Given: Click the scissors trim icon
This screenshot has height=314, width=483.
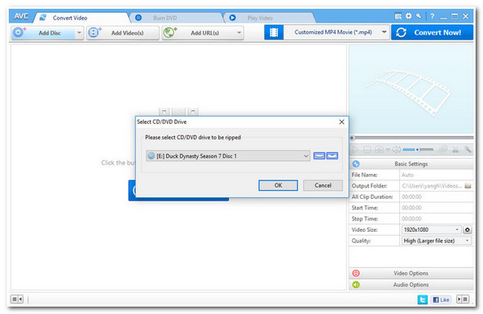Looking at the screenshot, I should (x=456, y=150).
